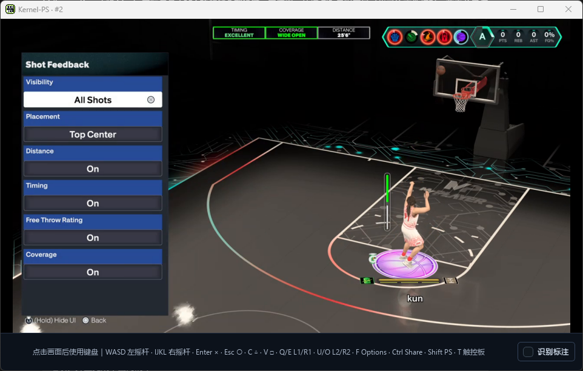Toggle Free Throw Rating setting On
The image size is (583, 371).
click(93, 238)
